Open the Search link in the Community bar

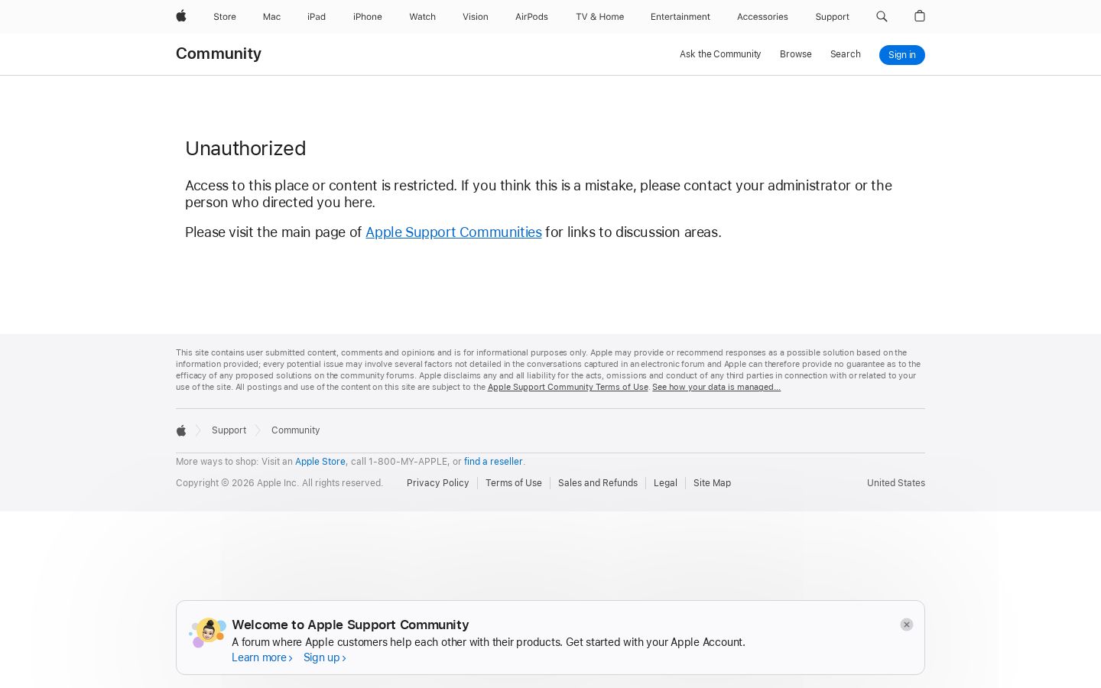[x=846, y=54]
